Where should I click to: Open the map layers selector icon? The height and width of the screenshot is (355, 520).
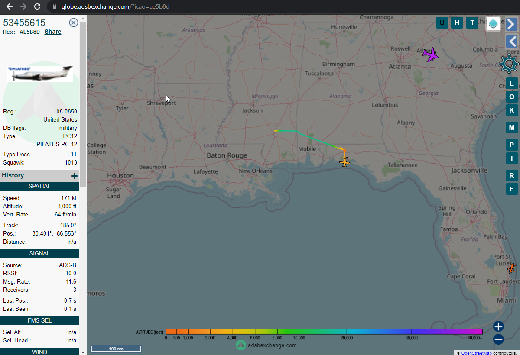(493, 24)
